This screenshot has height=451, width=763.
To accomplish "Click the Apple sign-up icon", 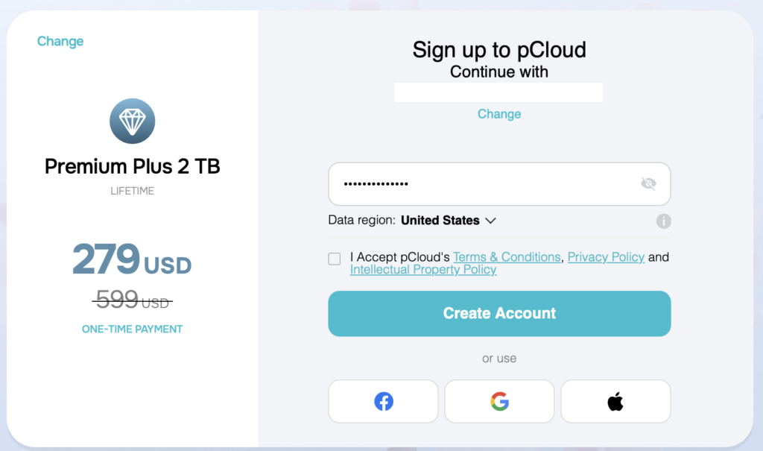I will pyautogui.click(x=615, y=402).
